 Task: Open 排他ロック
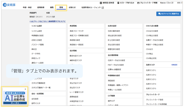(36, 58)
